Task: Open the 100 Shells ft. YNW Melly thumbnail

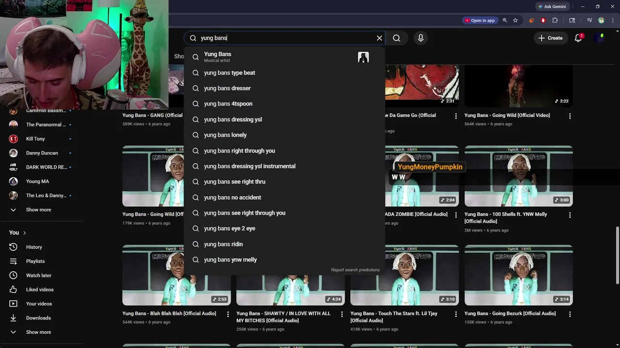Action: tap(518, 176)
